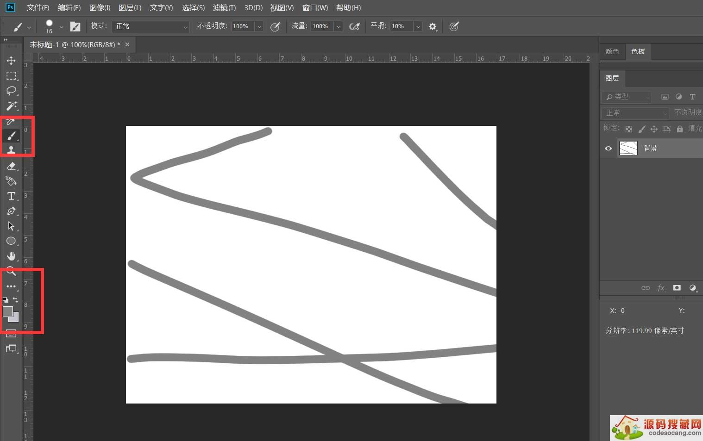Filter layers by adjustment layers
The height and width of the screenshot is (441, 703).
click(678, 97)
